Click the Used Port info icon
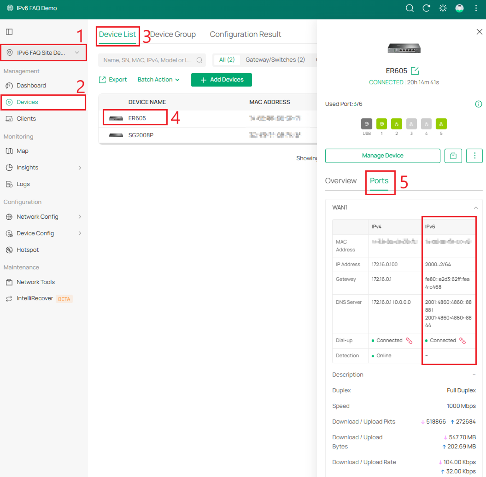Viewport: 486px width, 477px height. click(478, 104)
